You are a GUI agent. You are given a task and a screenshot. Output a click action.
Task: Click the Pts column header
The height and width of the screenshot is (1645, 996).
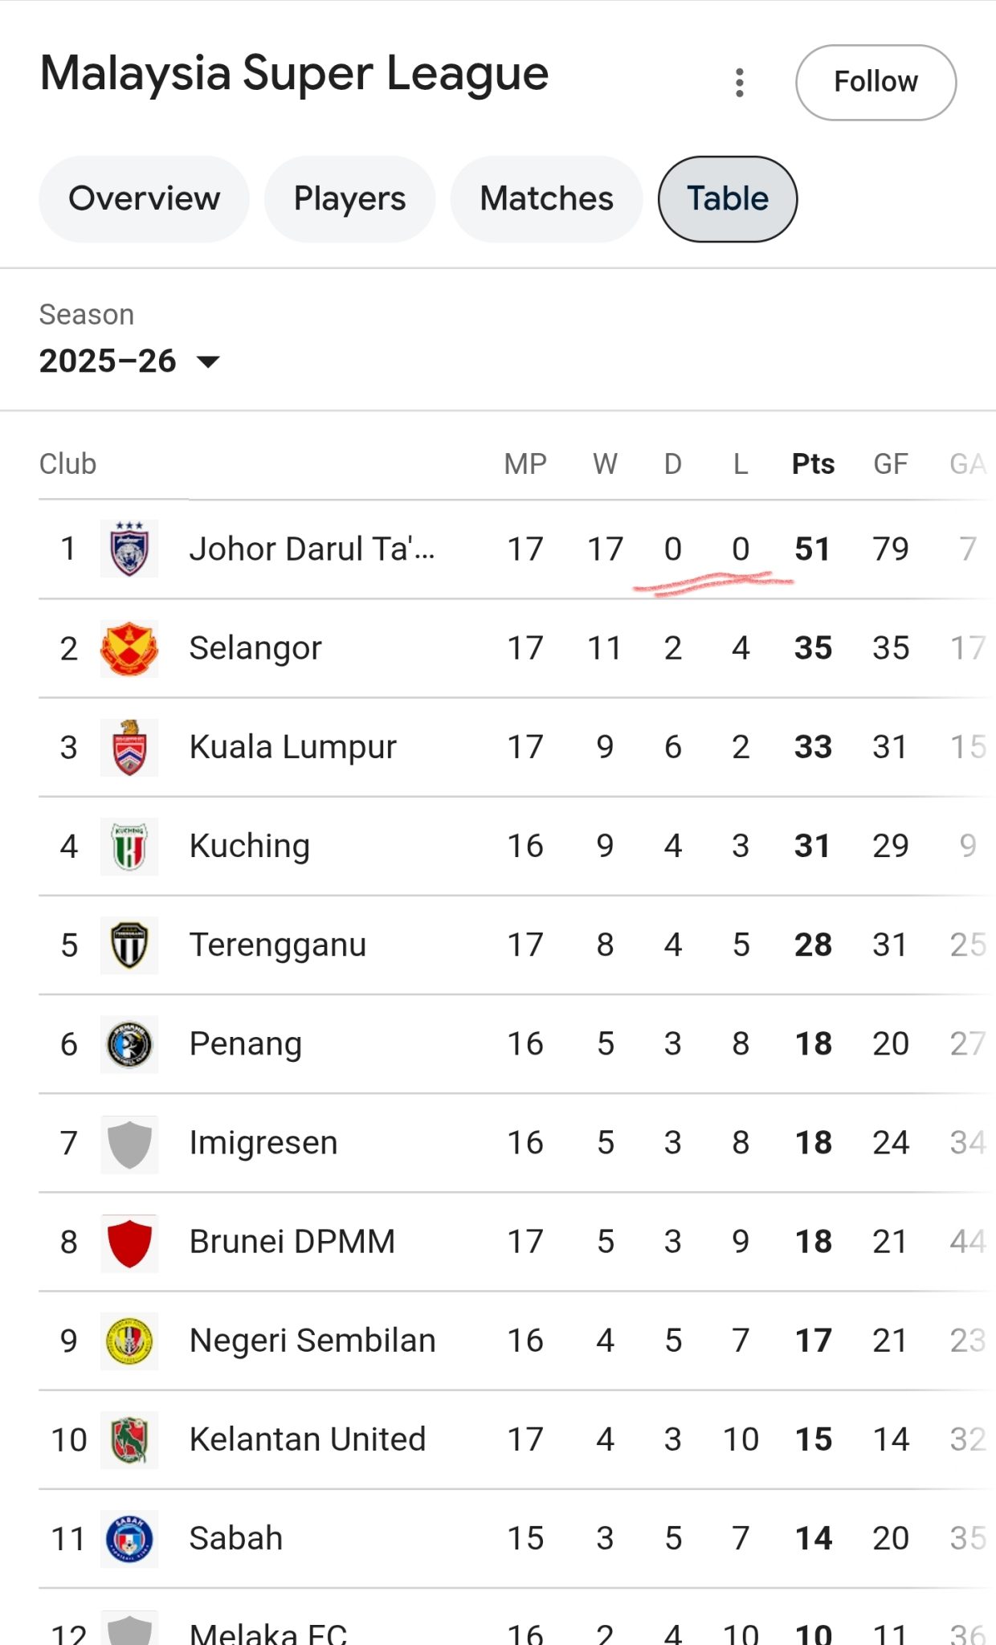pos(813,464)
